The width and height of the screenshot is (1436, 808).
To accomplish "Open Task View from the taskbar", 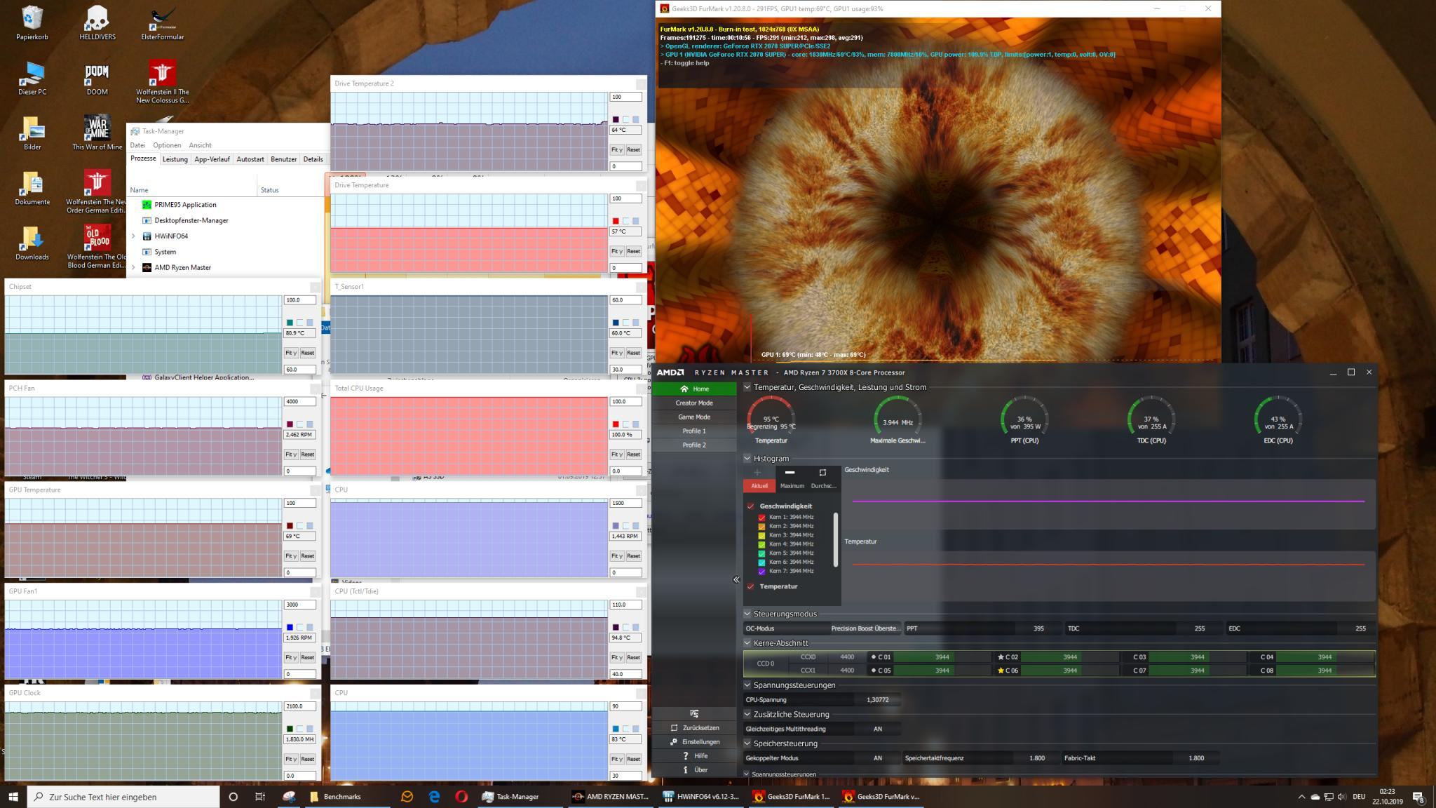I will [260, 797].
